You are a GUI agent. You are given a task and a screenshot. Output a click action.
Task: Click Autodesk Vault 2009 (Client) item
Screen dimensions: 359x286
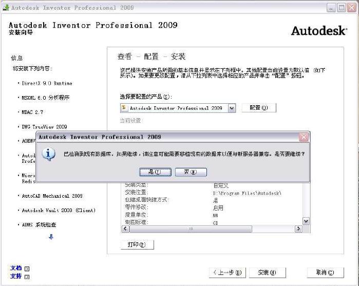pyautogui.click(x=59, y=210)
